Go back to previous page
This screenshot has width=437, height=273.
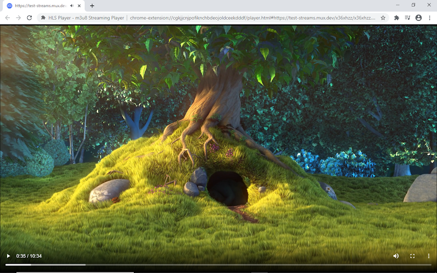pos(8,18)
